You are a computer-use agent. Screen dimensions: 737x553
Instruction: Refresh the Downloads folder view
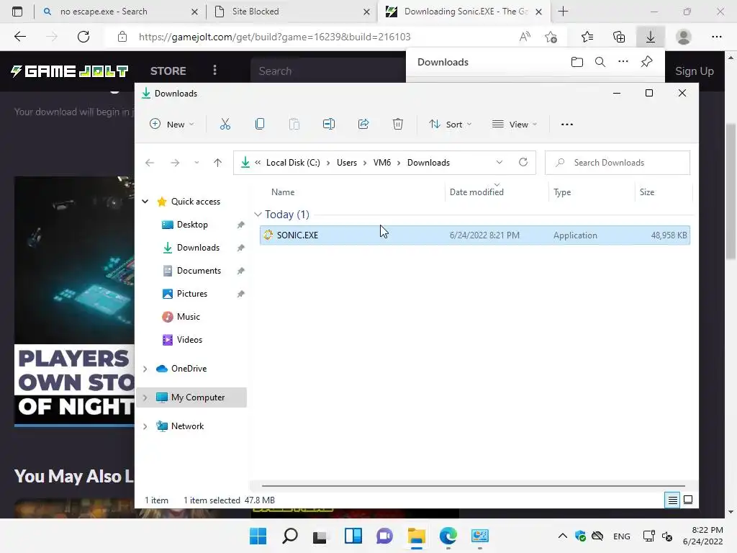(x=523, y=162)
